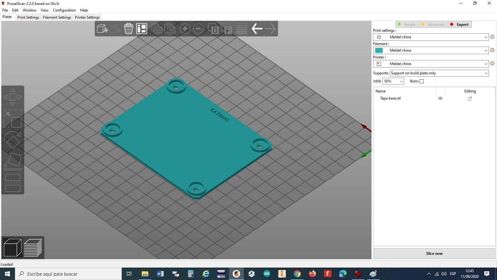Switch to Filament Settings tab

tap(57, 17)
